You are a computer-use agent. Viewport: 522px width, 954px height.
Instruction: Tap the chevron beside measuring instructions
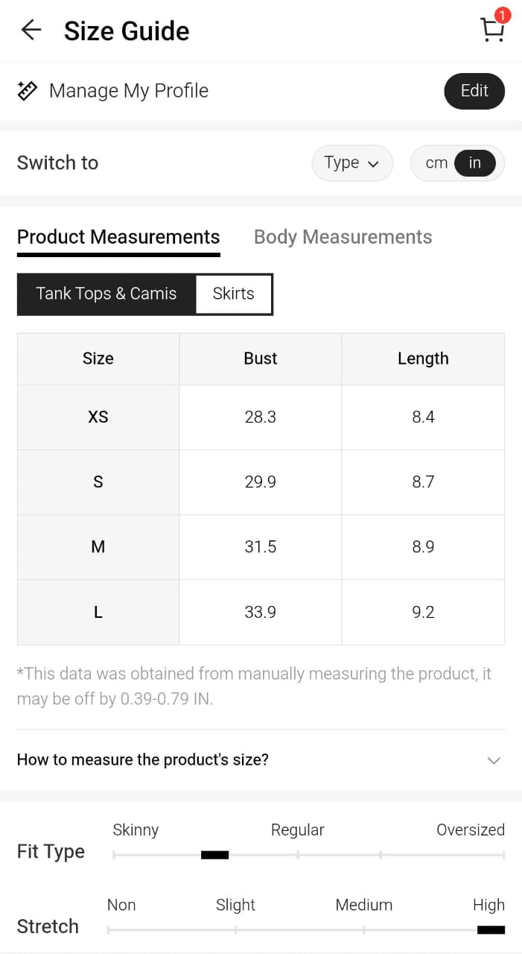click(x=493, y=760)
